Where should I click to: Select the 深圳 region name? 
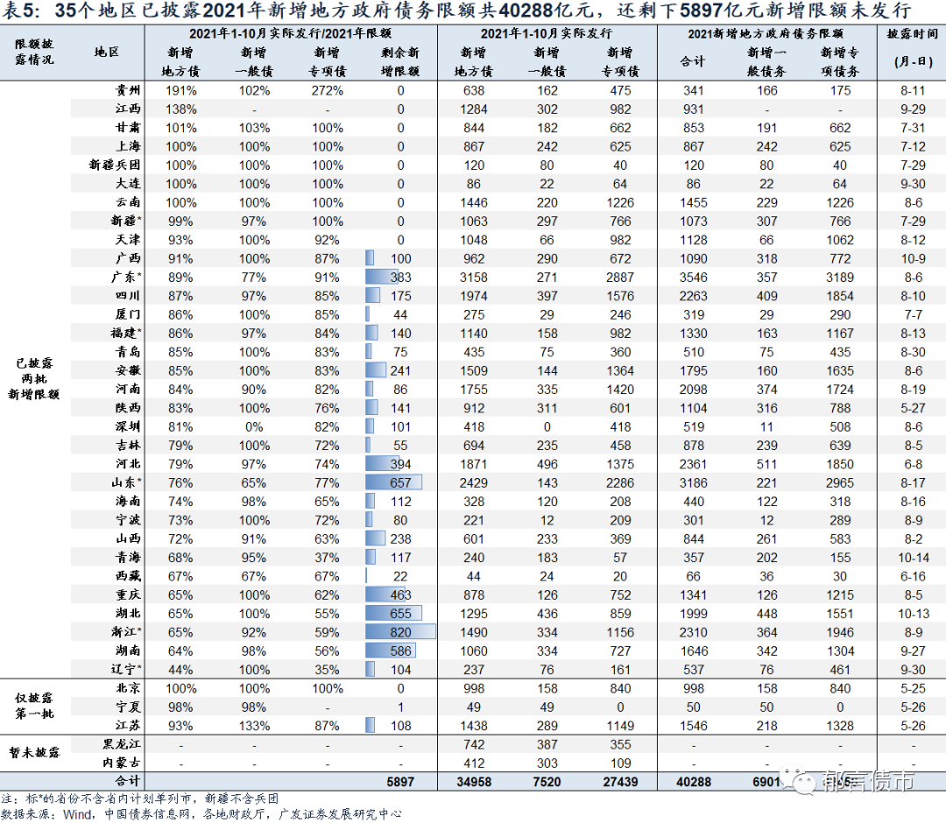pyautogui.click(x=128, y=427)
